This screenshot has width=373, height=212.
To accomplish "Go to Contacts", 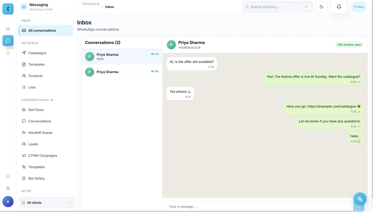I will coord(46,76).
